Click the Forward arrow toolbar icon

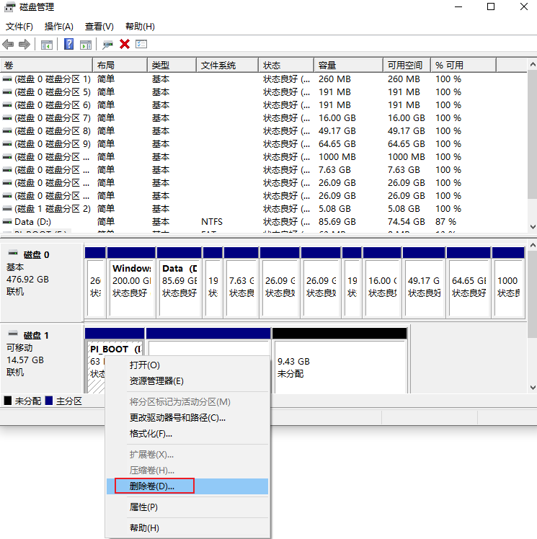pos(24,45)
